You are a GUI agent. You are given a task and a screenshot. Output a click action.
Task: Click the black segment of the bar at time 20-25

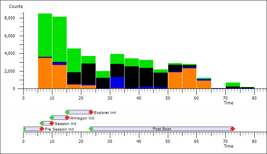[x=88, y=74]
